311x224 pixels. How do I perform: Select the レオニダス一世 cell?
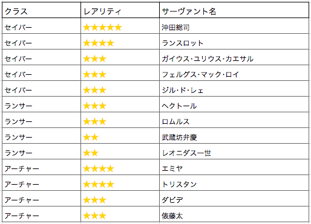[x=234, y=152]
